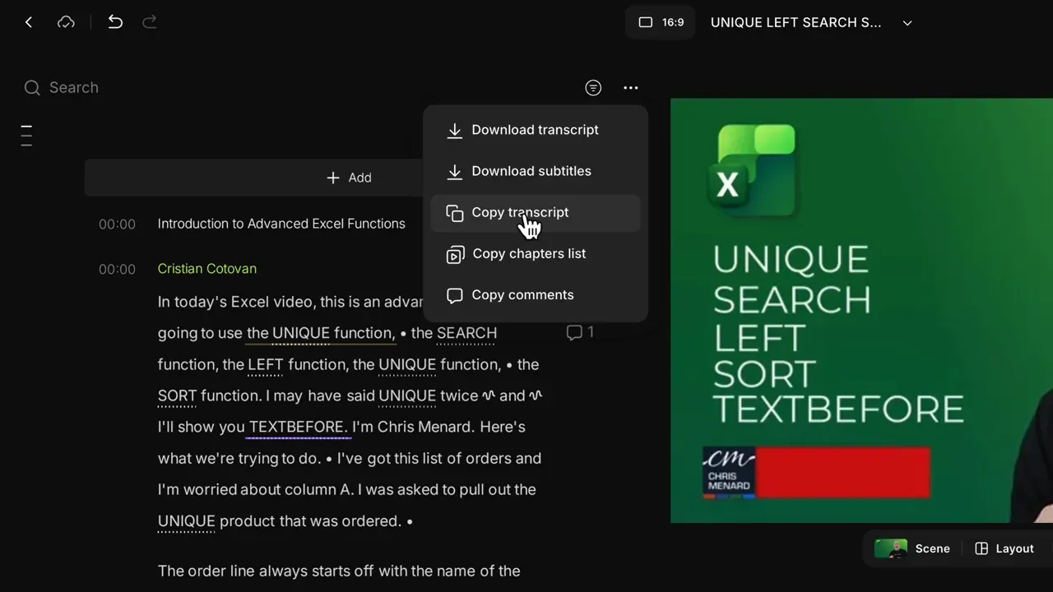Viewport: 1053px width, 592px height.
Task: Click the video preview thumbnail
Action: click(x=861, y=311)
